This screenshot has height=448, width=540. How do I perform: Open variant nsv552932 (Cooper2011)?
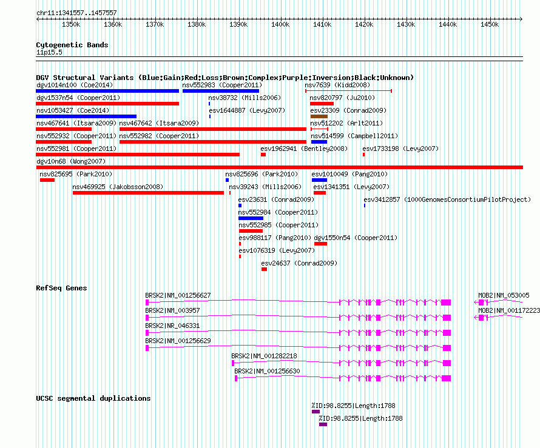click(x=76, y=136)
